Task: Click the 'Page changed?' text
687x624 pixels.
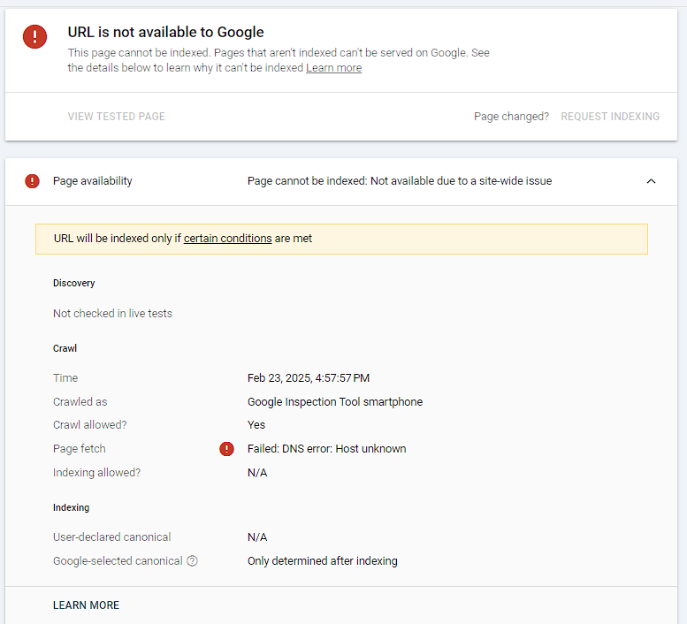Action: 511,117
